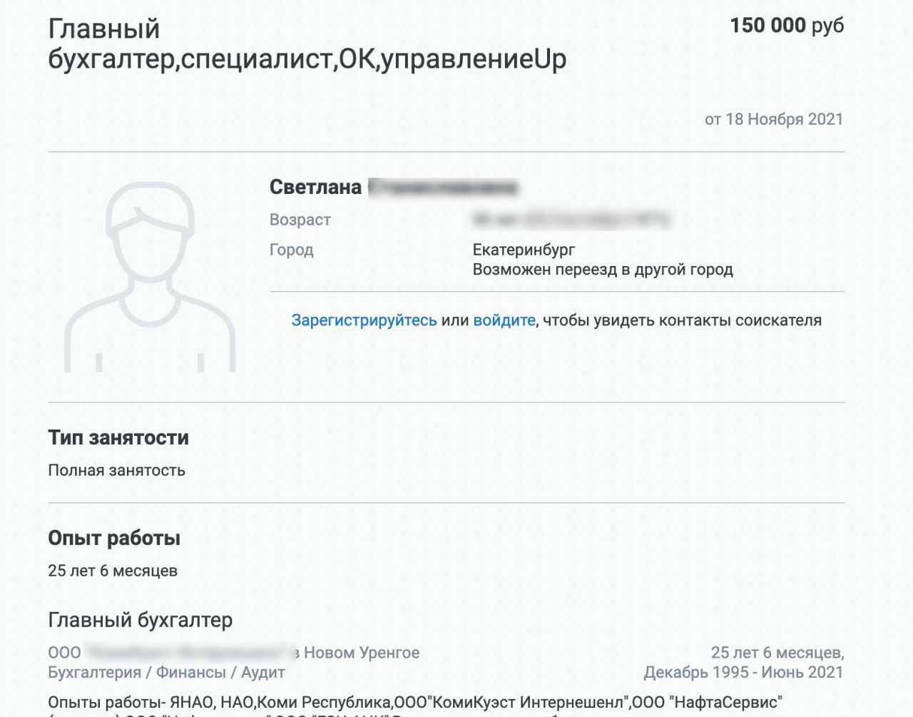Screen dimensions: 913x717
Task: Click the job description starting Опыты работы- ЯНАО
Action: coord(415,702)
